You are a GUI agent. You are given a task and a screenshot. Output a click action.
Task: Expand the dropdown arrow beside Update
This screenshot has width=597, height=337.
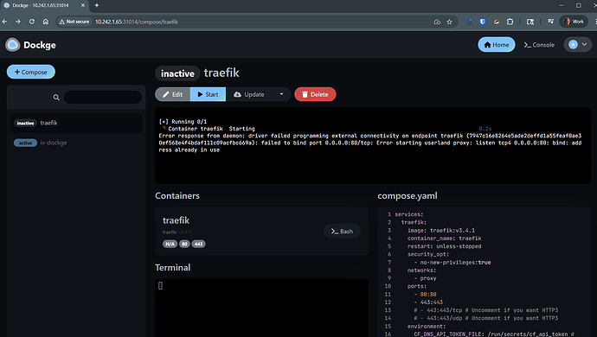pos(282,94)
